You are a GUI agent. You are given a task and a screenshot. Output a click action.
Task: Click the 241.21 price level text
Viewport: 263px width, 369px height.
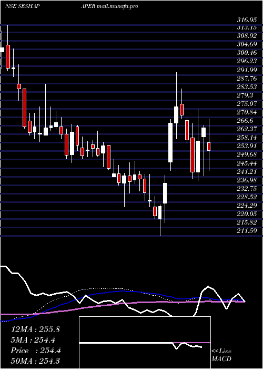[247, 171]
